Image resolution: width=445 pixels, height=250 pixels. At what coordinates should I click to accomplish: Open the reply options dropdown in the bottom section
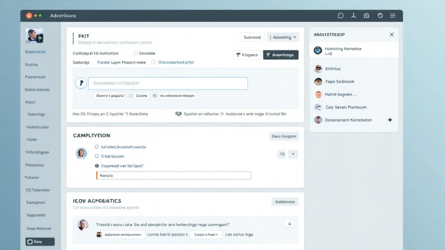206,234
